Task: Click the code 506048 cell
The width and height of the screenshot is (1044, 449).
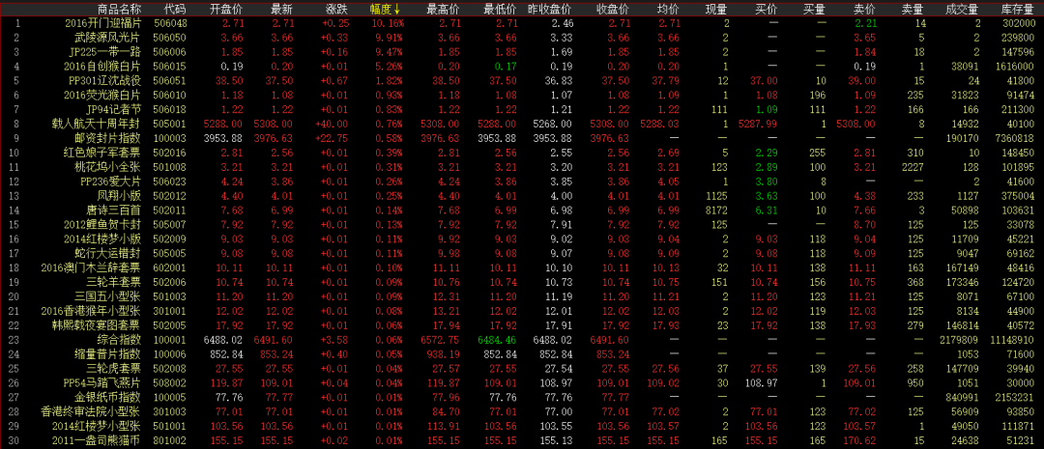Action: point(170,23)
